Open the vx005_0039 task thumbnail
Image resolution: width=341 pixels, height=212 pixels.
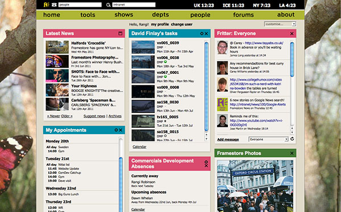point(143,47)
